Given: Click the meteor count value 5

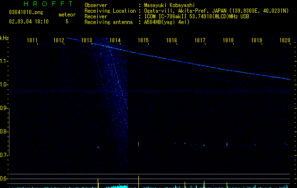Looking at the screenshot, I should pyautogui.click(x=67, y=22).
